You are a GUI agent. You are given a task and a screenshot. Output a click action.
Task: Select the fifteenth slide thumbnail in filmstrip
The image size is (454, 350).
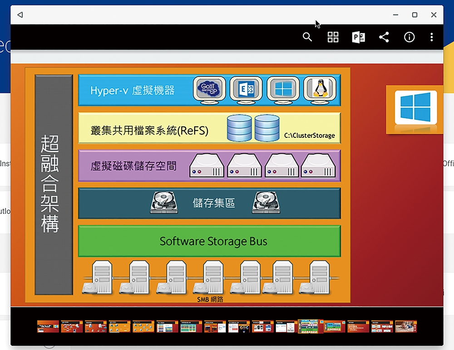(382, 326)
